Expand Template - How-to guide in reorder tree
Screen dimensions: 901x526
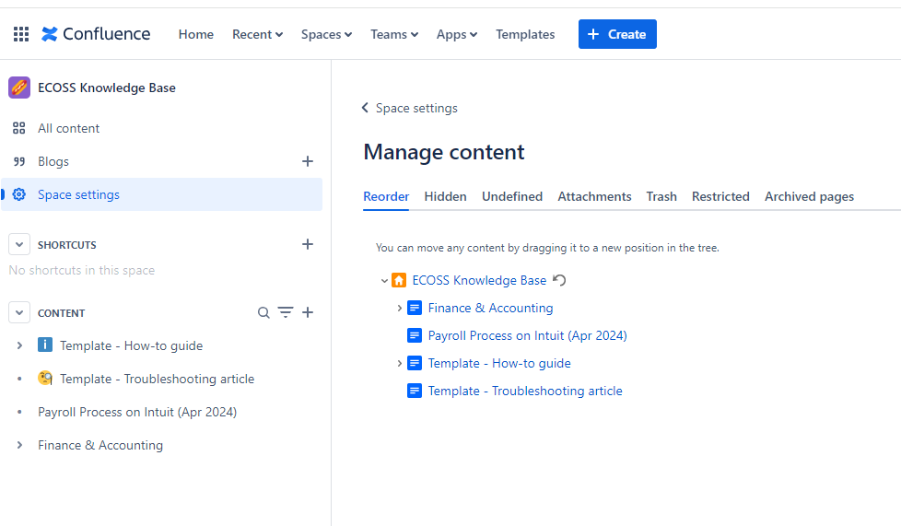[x=399, y=363]
